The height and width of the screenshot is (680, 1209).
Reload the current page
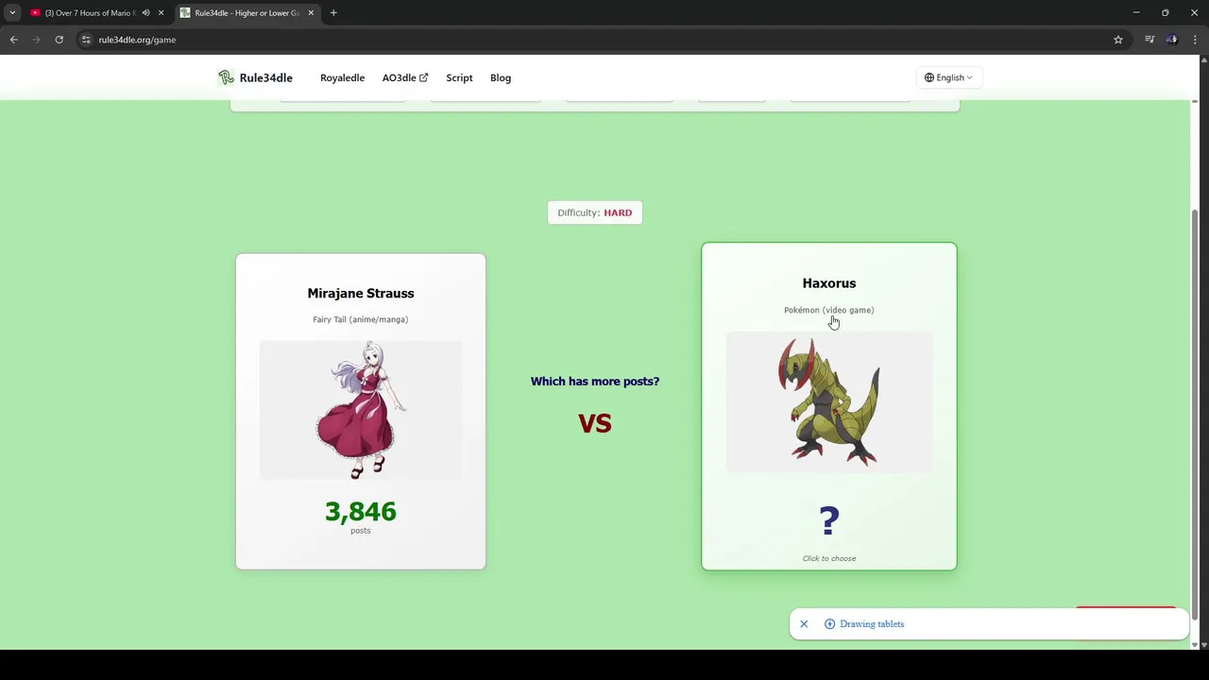[59, 40]
